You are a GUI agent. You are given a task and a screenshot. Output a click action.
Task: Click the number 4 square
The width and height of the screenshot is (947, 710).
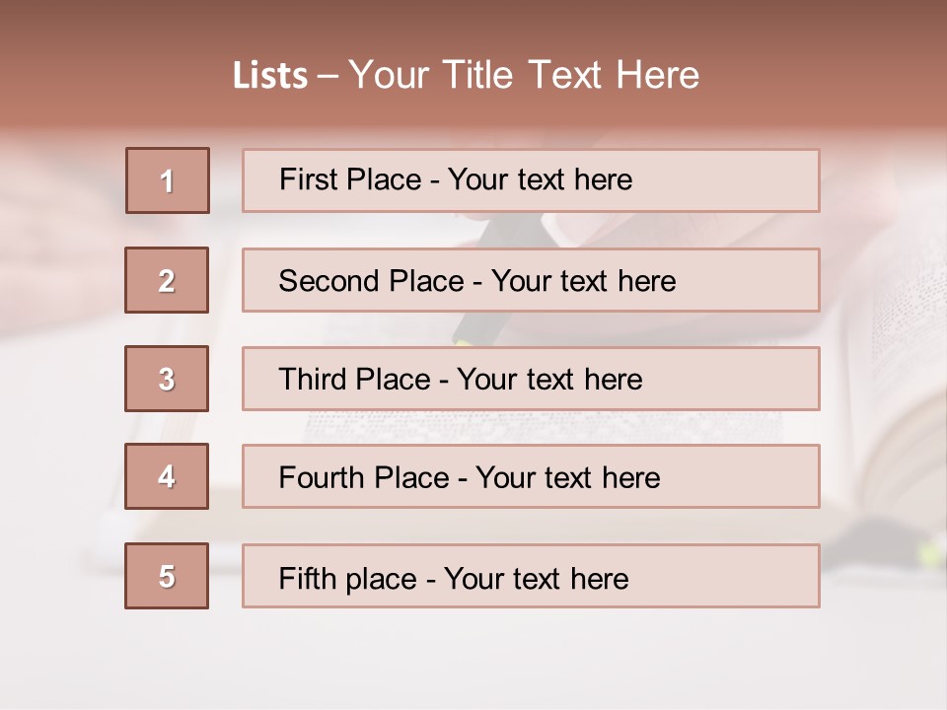pos(167,476)
